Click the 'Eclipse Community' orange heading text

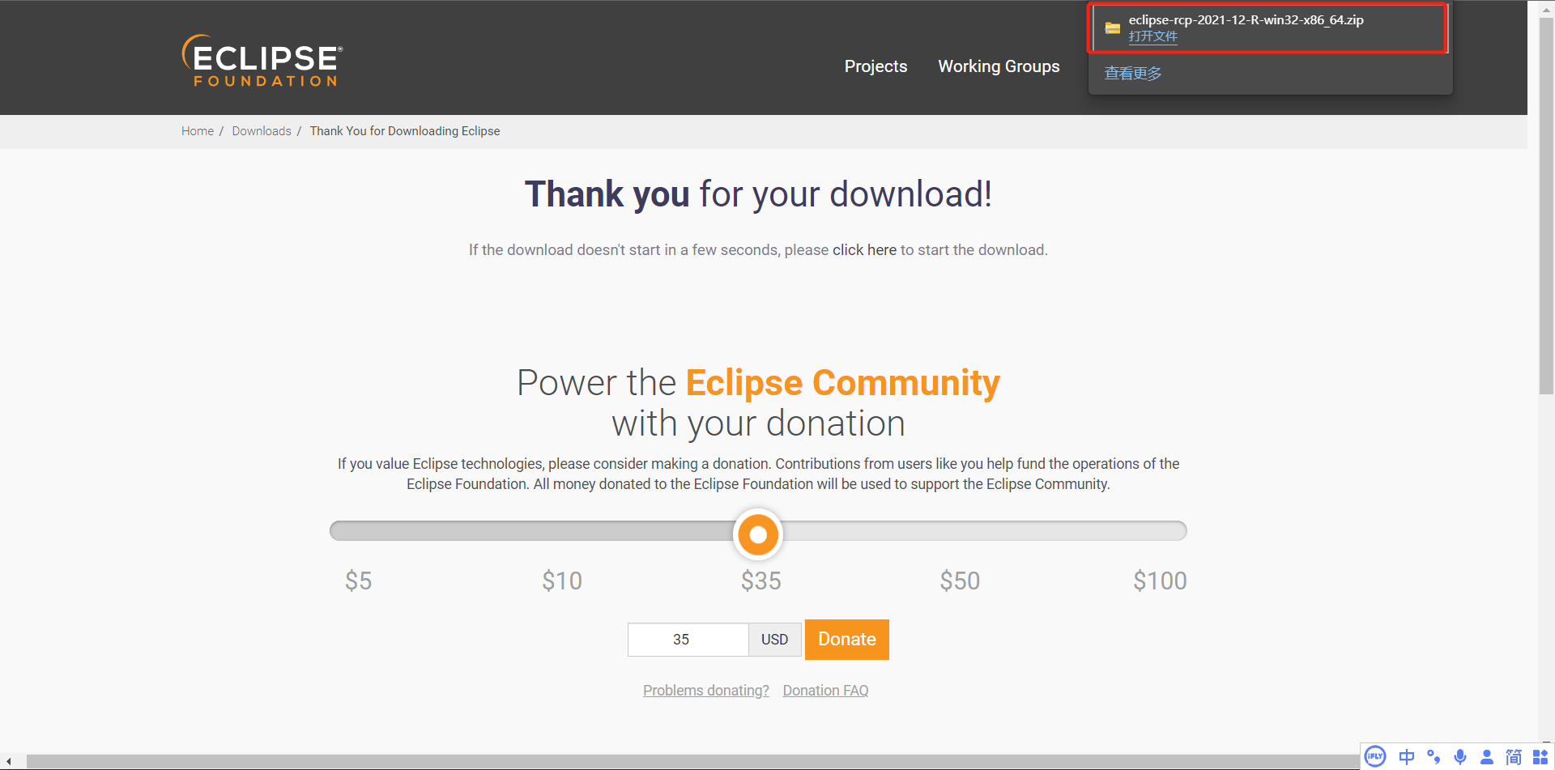pyautogui.click(x=843, y=383)
